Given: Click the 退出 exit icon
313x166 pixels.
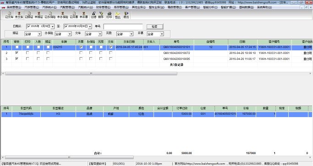Looking at the screenshot, I should pos(126,15).
